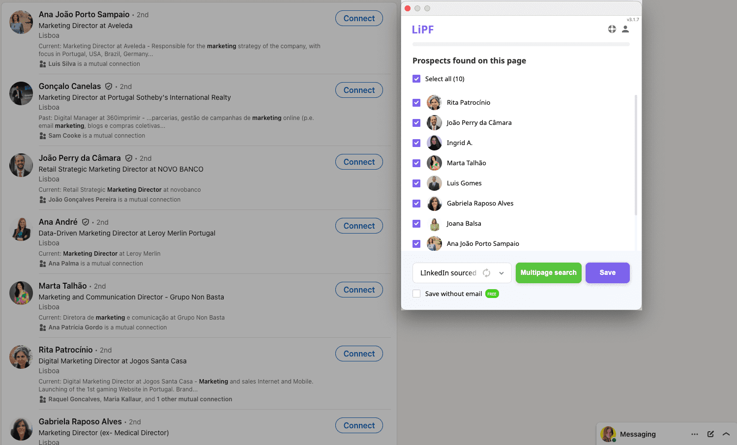
Task: Uncheck Rita Patrocínio's prospect checkbox
Action: tap(416, 102)
